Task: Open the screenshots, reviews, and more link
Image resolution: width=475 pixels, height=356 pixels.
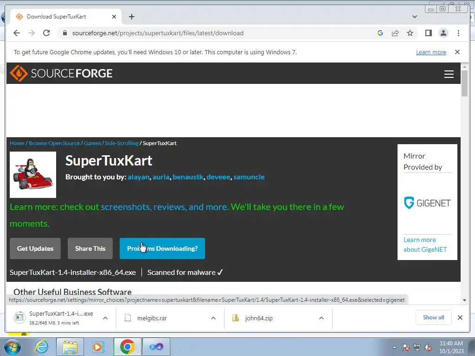Action: 165,207
